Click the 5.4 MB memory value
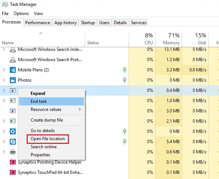 (x=173, y=142)
